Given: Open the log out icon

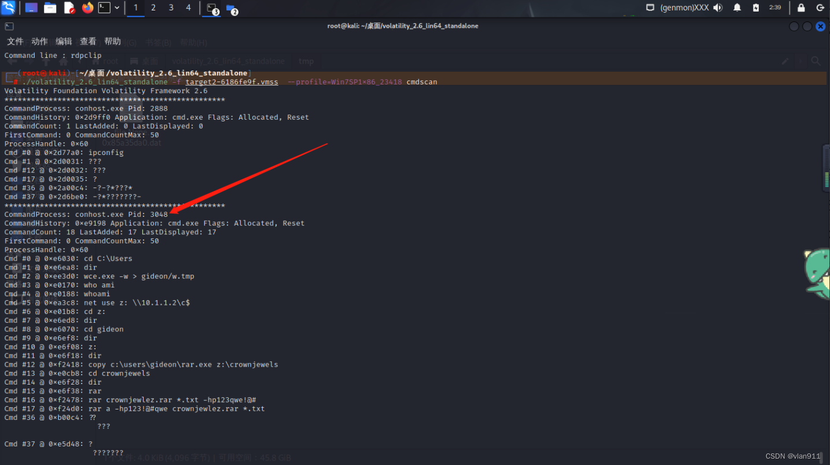Looking at the screenshot, I should [x=820, y=8].
